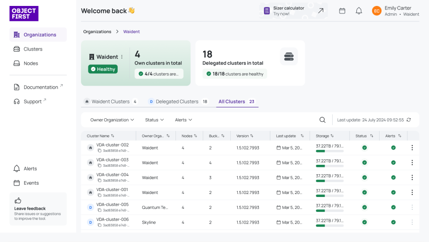Click the thumbs-up feedback icon

(18, 200)
